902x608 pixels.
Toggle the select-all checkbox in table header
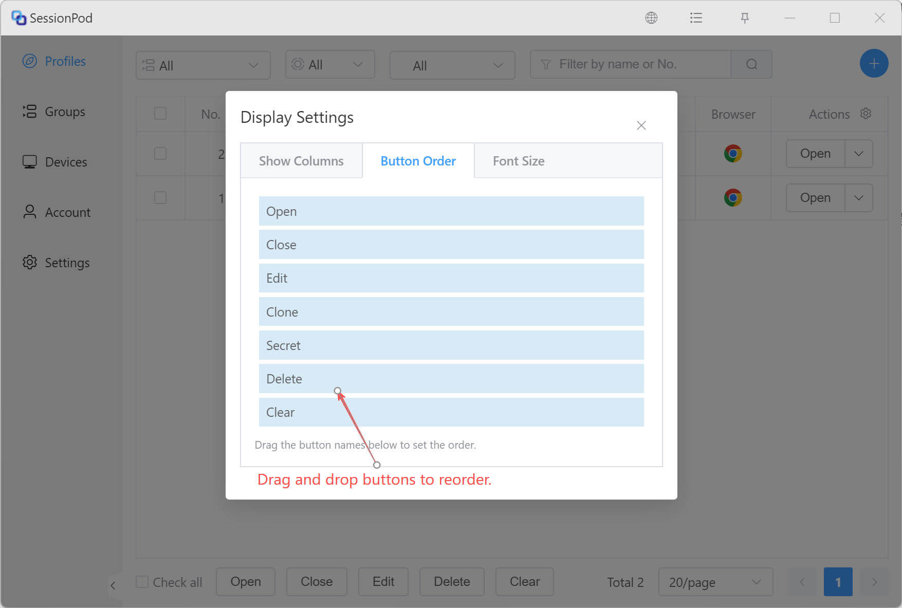point(160,113)
